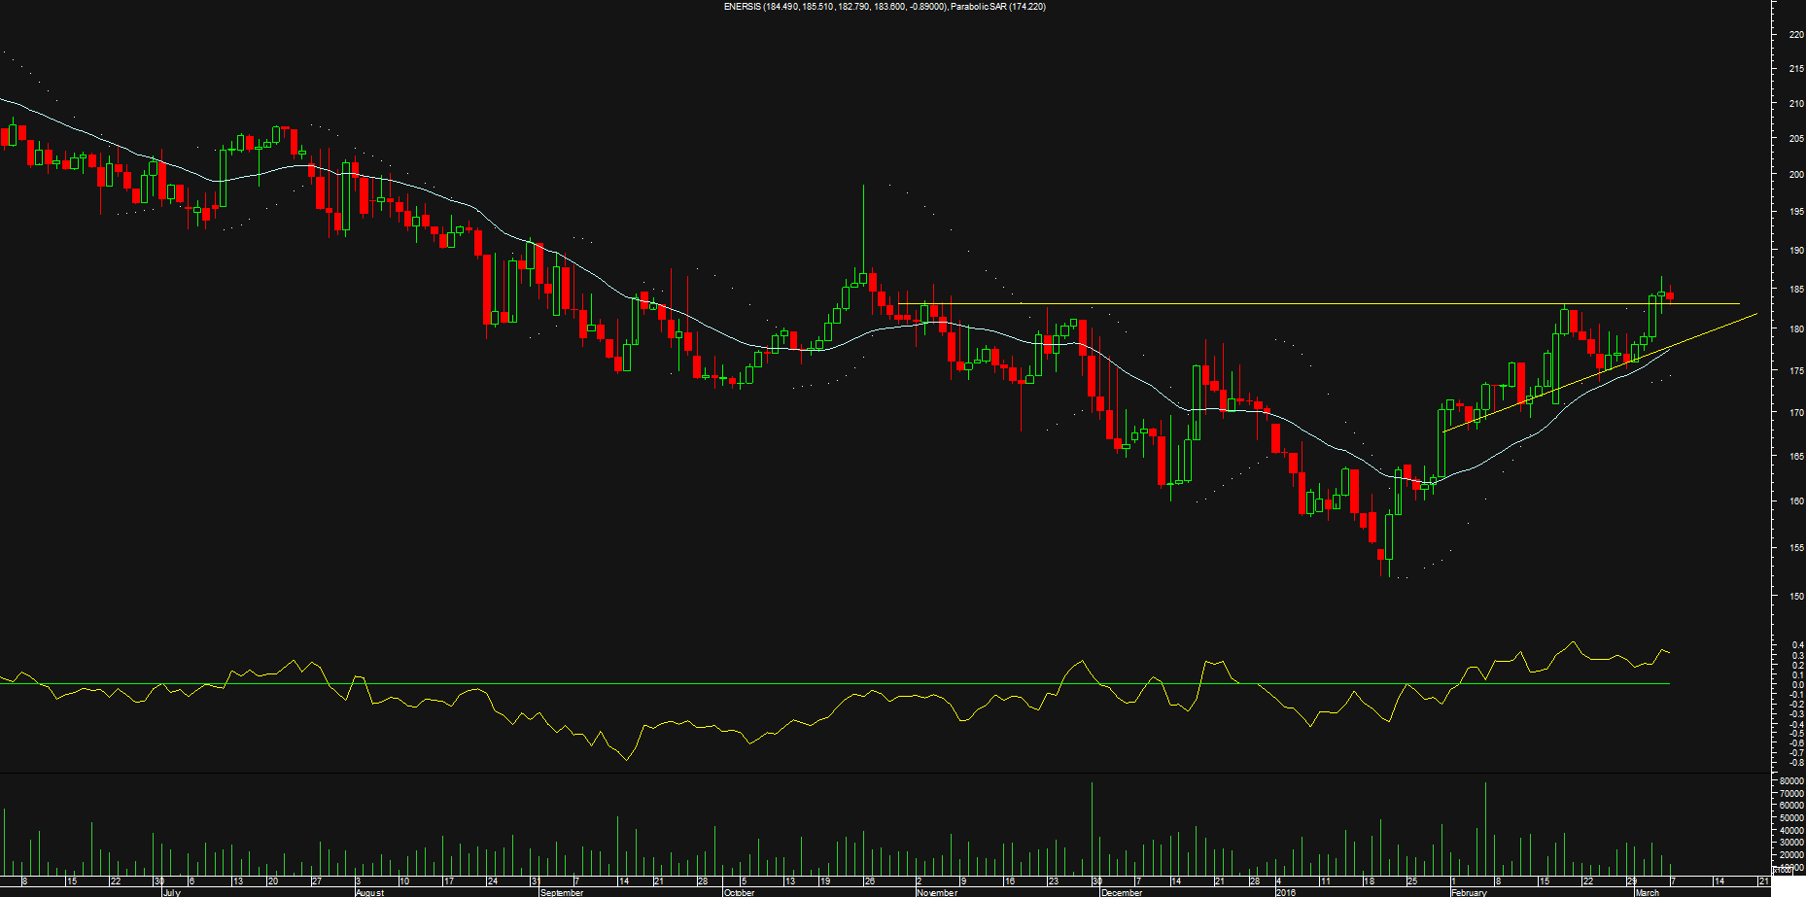Select the tallest February volume bar
The image size is (1806, 897).
pyautogui.click(x=1485, y=826)
